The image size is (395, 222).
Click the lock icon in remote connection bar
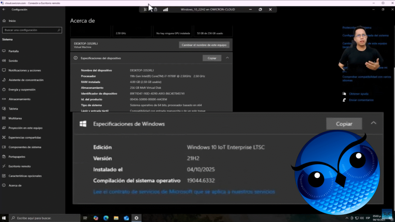tap(155, 9)
